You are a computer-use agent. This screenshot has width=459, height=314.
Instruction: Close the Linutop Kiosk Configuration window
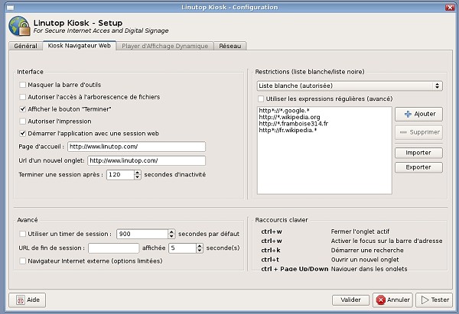(x=450, y=8)
